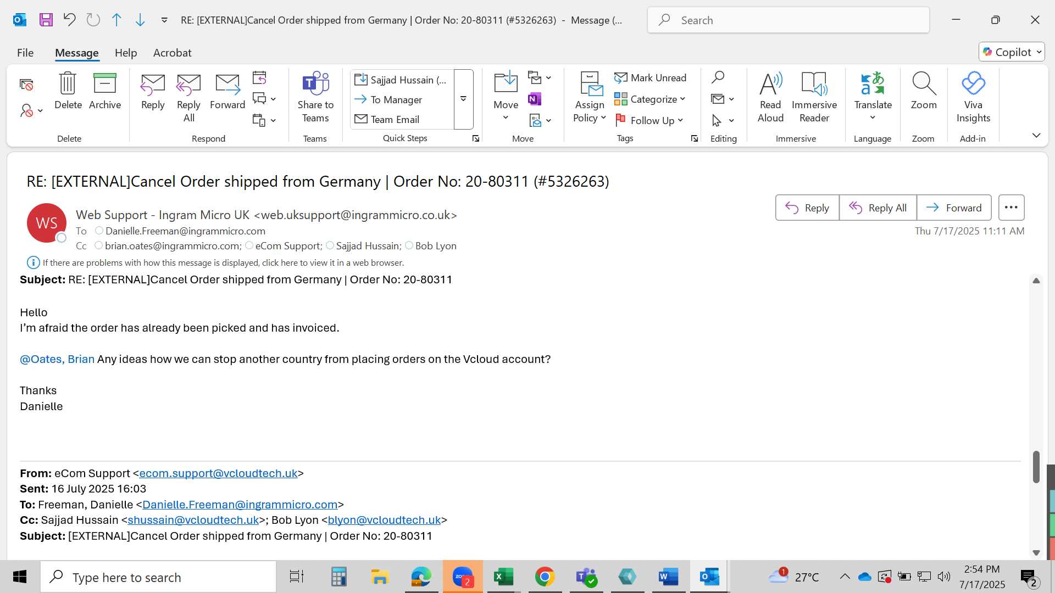This screenshot has height=593, width=1055.
Task: Click Reply button in message header
Action: [x=807, y=208]
